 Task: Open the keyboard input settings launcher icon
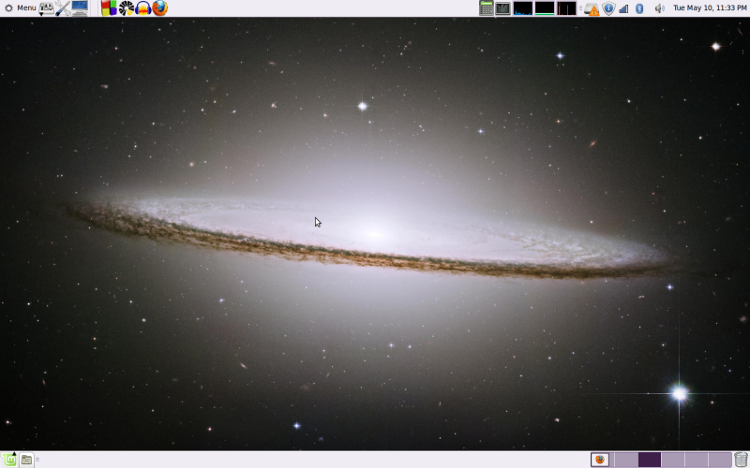pyautogui.click(x=46, y=8)
